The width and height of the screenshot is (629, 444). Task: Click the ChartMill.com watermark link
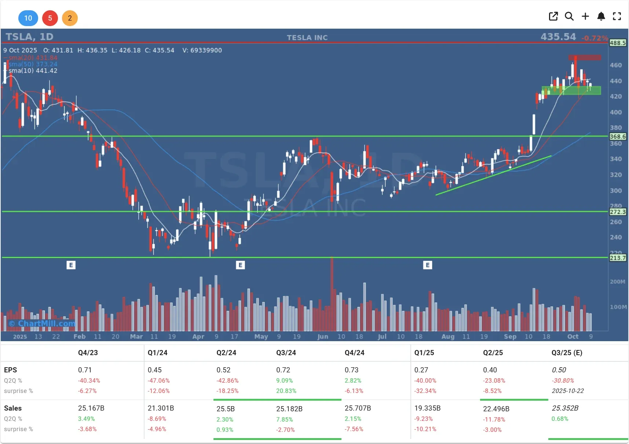tap(42, 324)
